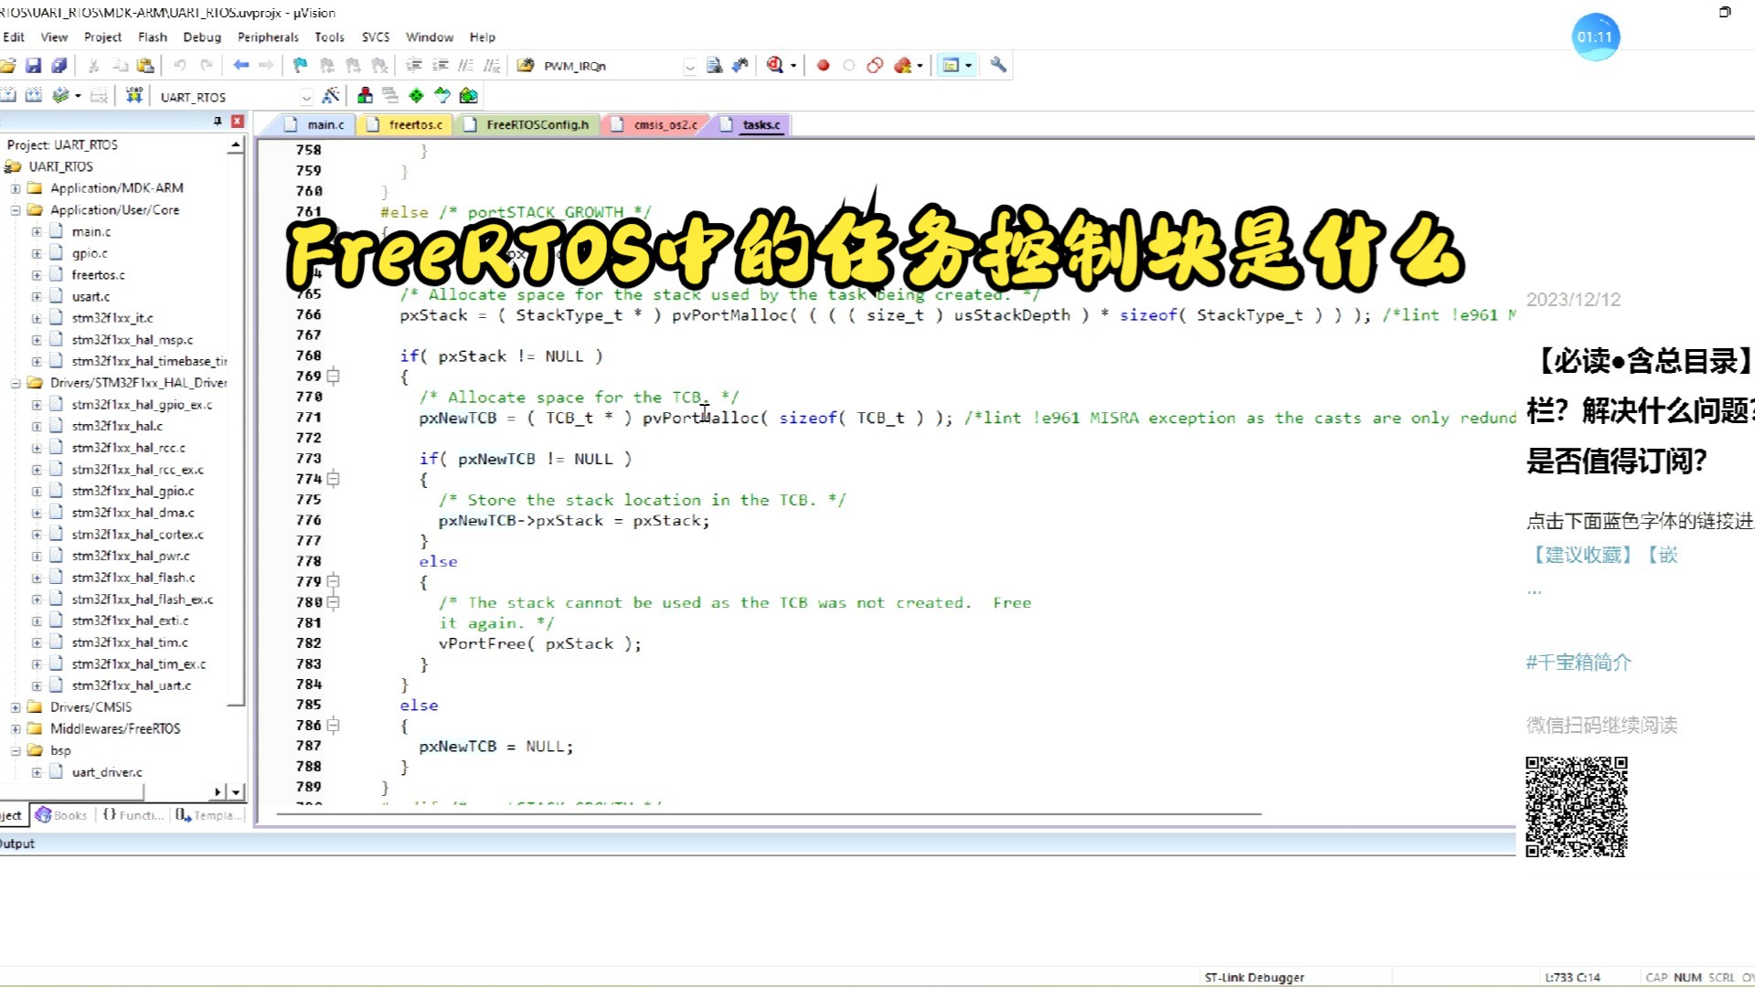This screenshot has height=987, width=1755.
Task: Click the #千宝箱简介 hashtag link
Action: (1579, 663)
